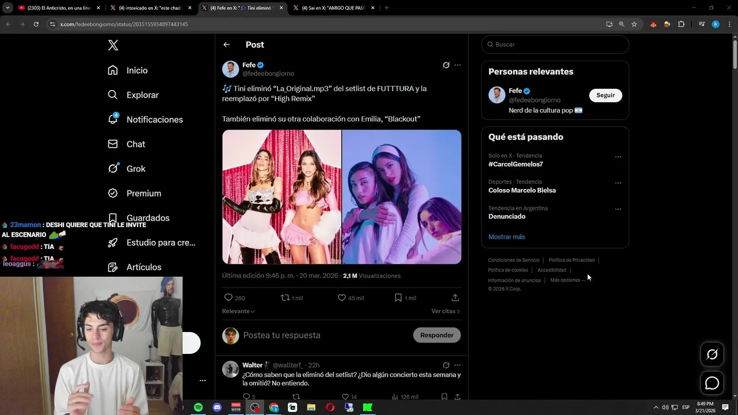Open the floating chat messages button

pyautogui.click(x=712, y=383)
